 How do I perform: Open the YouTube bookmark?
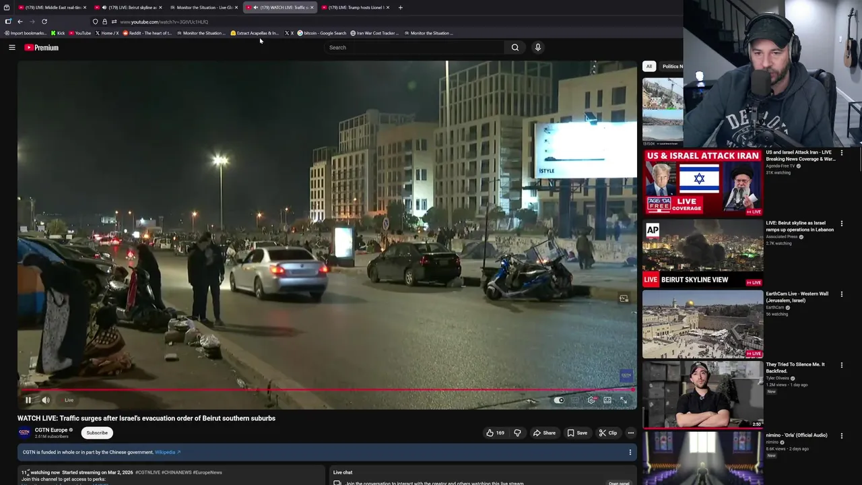pos(80,33)
